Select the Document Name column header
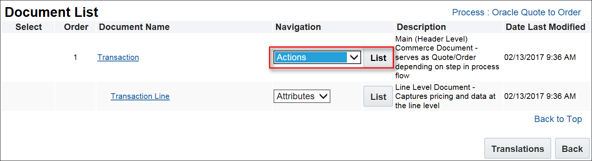This screenshot has width=592, height=161. [134, 27]
